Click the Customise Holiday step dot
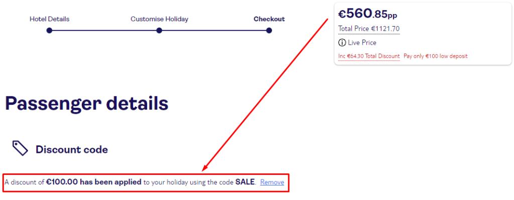 pyautogui.click(x=159, y=31)
